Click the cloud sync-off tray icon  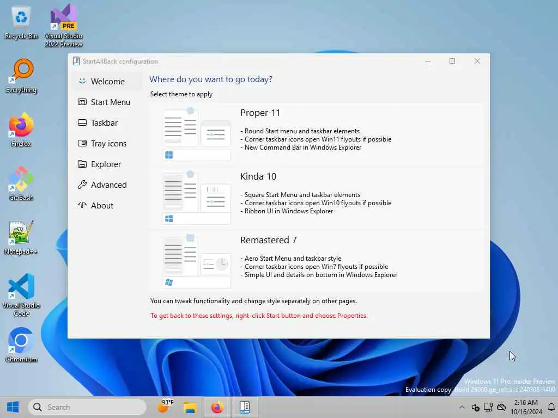tap(501, 407)
